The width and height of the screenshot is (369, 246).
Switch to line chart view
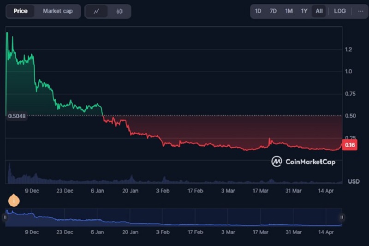pos(96,11)
